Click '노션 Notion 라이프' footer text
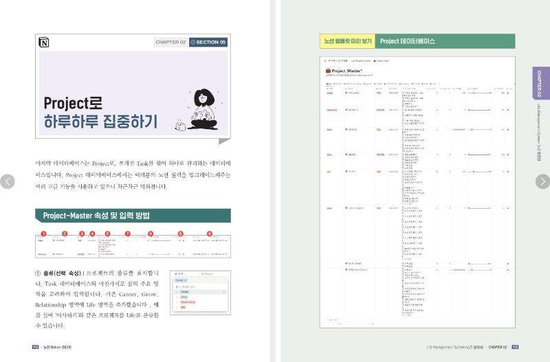This screenshot has width=550, height=362. [x=57, y=347]
